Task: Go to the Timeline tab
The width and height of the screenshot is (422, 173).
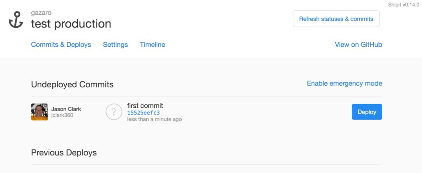Action: click(152, 45)
